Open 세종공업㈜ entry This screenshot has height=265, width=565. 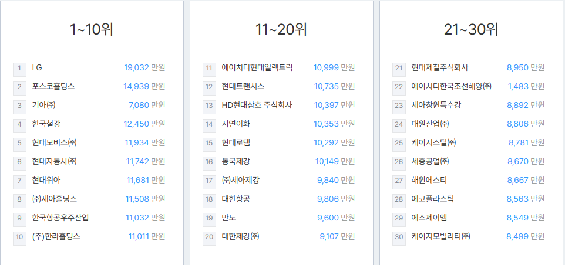(430, 161)
